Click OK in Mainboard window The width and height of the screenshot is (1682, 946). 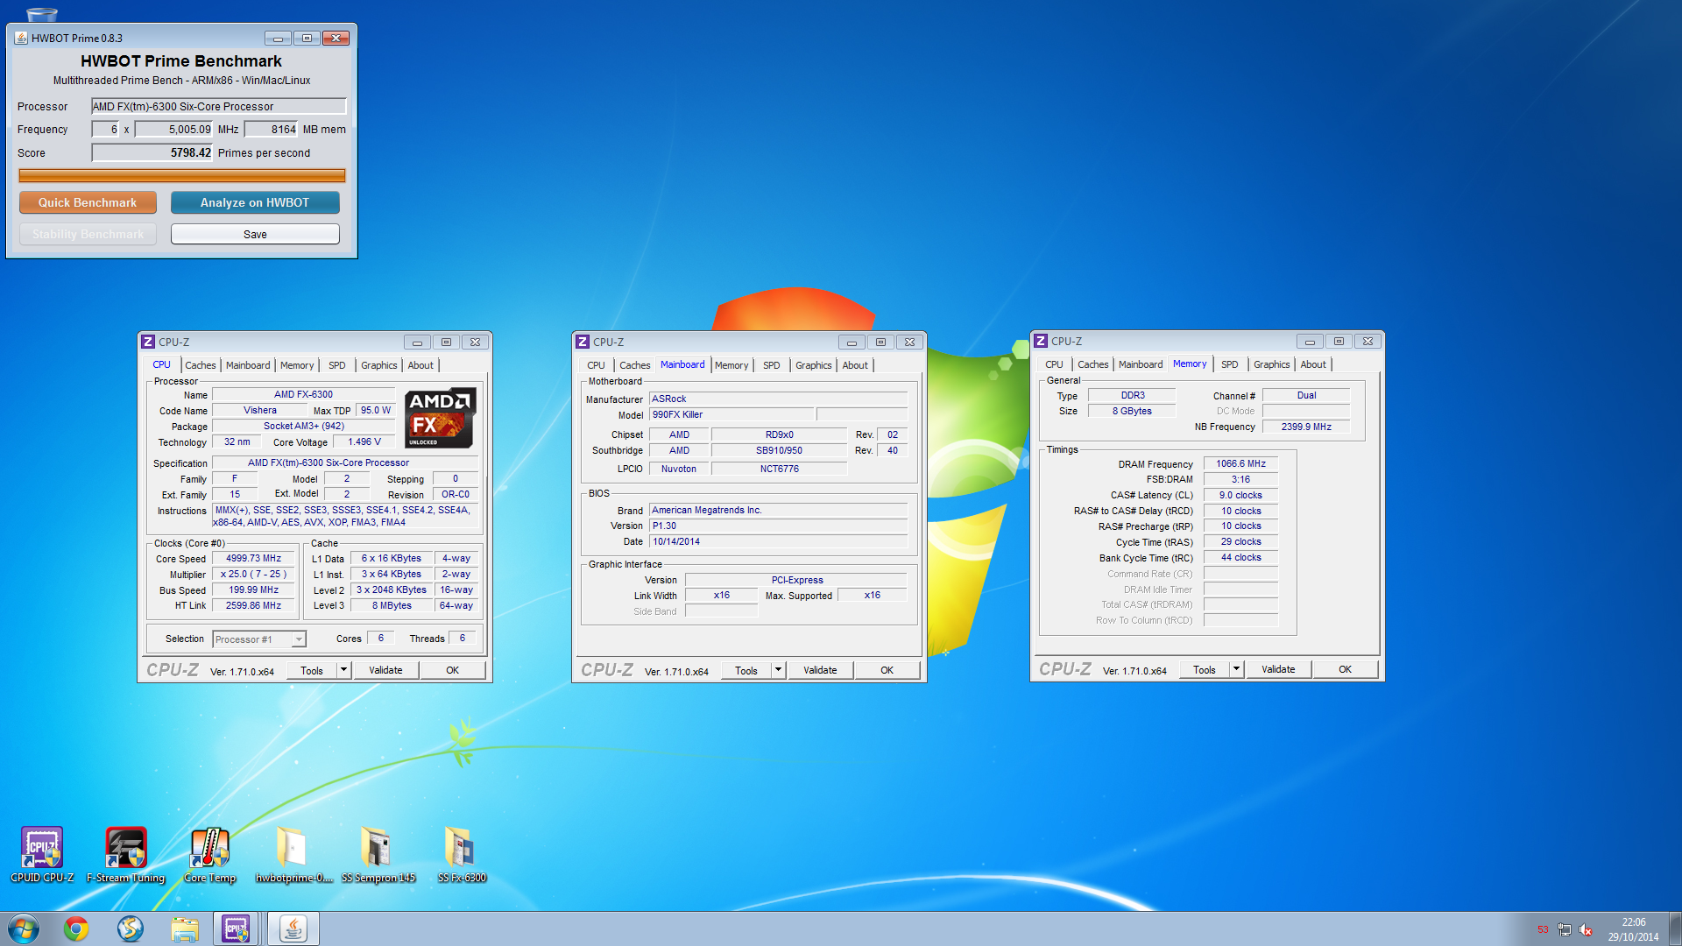tap(887, 670)
